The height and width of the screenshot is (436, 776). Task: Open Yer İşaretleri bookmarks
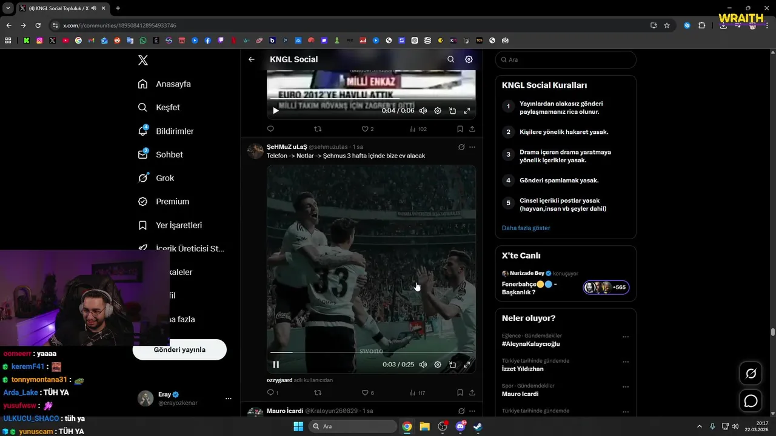point(170,225)
